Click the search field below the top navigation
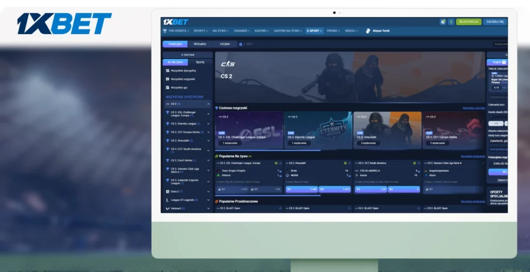Image resolution: width=530 pixels, height=272 pixels. pyautogui.click(x=500, y=44)
